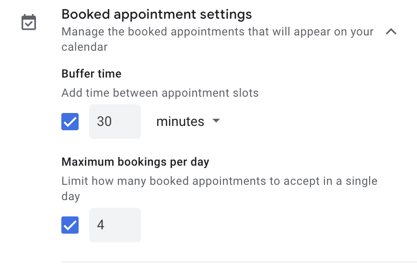Click the checkmark icon beside the 4 field
This screenshot has height=271, width=417.
70,226
